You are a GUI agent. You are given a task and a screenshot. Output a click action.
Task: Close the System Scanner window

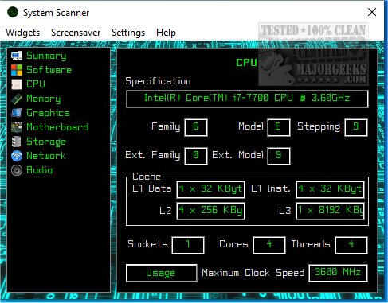372,12
